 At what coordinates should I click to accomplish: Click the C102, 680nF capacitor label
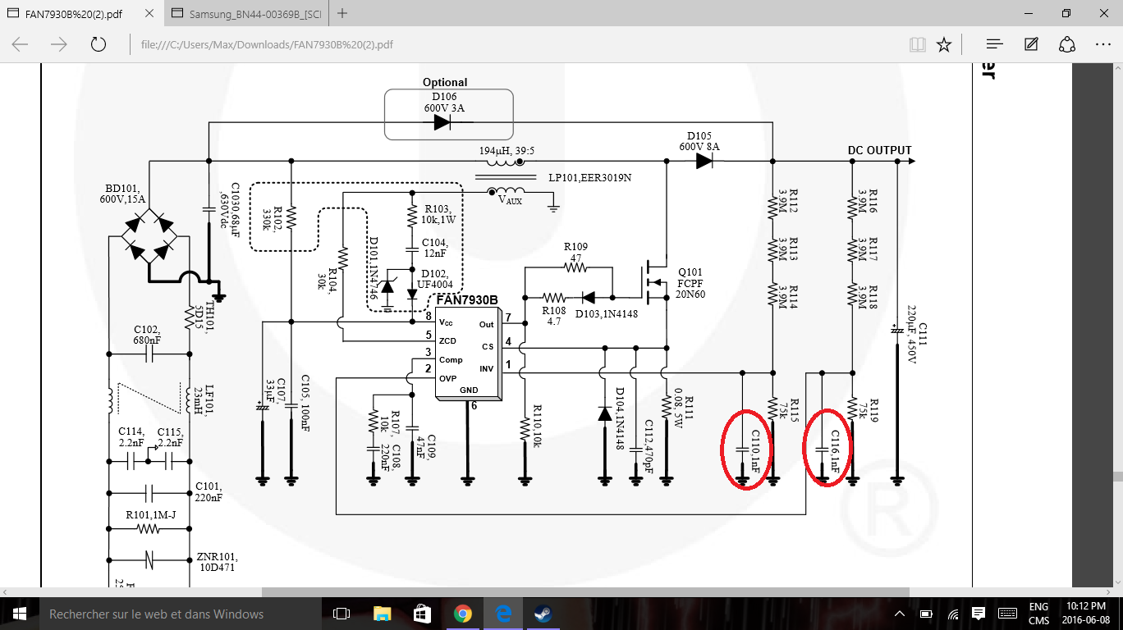coord(147,336)
